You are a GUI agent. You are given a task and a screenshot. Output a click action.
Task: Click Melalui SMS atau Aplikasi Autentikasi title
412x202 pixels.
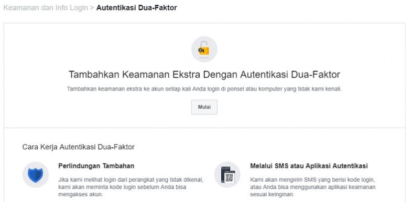point(309,166)
